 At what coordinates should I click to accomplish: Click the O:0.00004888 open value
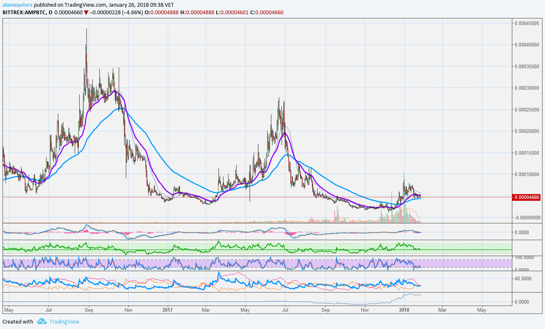pyautogui.click(x=161, y=12)
